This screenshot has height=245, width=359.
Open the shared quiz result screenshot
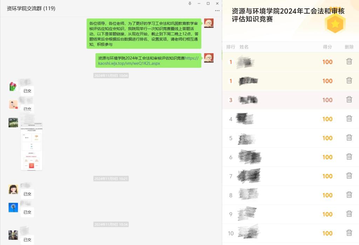coord(32,146)
